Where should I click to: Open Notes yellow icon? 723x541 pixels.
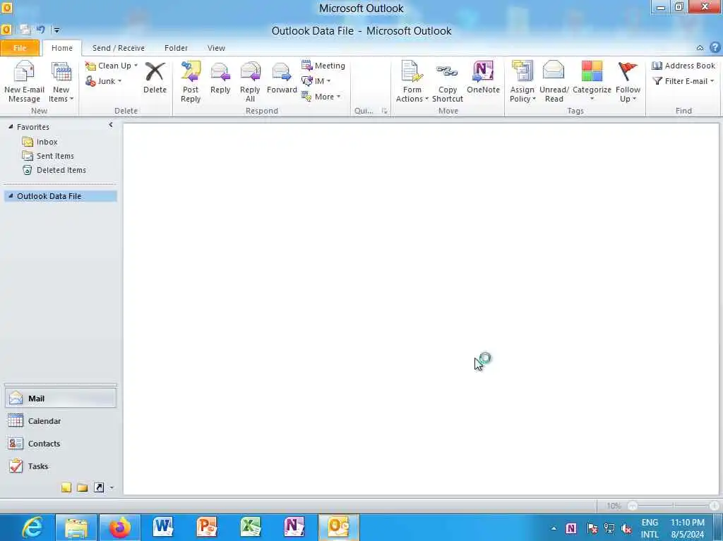point(66,487)
